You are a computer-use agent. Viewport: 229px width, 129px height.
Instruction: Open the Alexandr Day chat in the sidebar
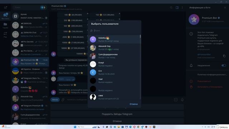pos(30,98)
